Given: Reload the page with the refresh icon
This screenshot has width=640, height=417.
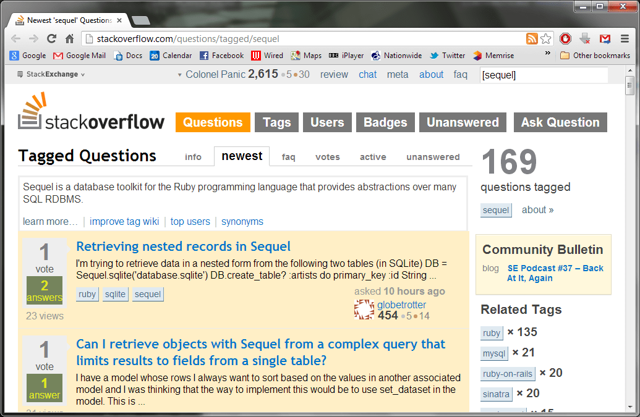Looking at the screenshot, I should [51, 39].
